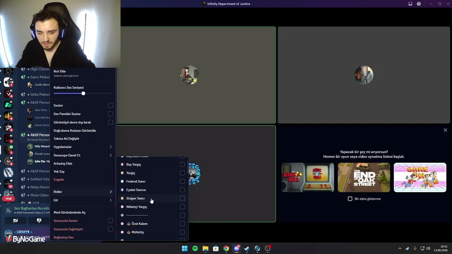Screen dimensions: 452x254
Task: Jump to new items via YENİ badge
Action: [8, 199]
